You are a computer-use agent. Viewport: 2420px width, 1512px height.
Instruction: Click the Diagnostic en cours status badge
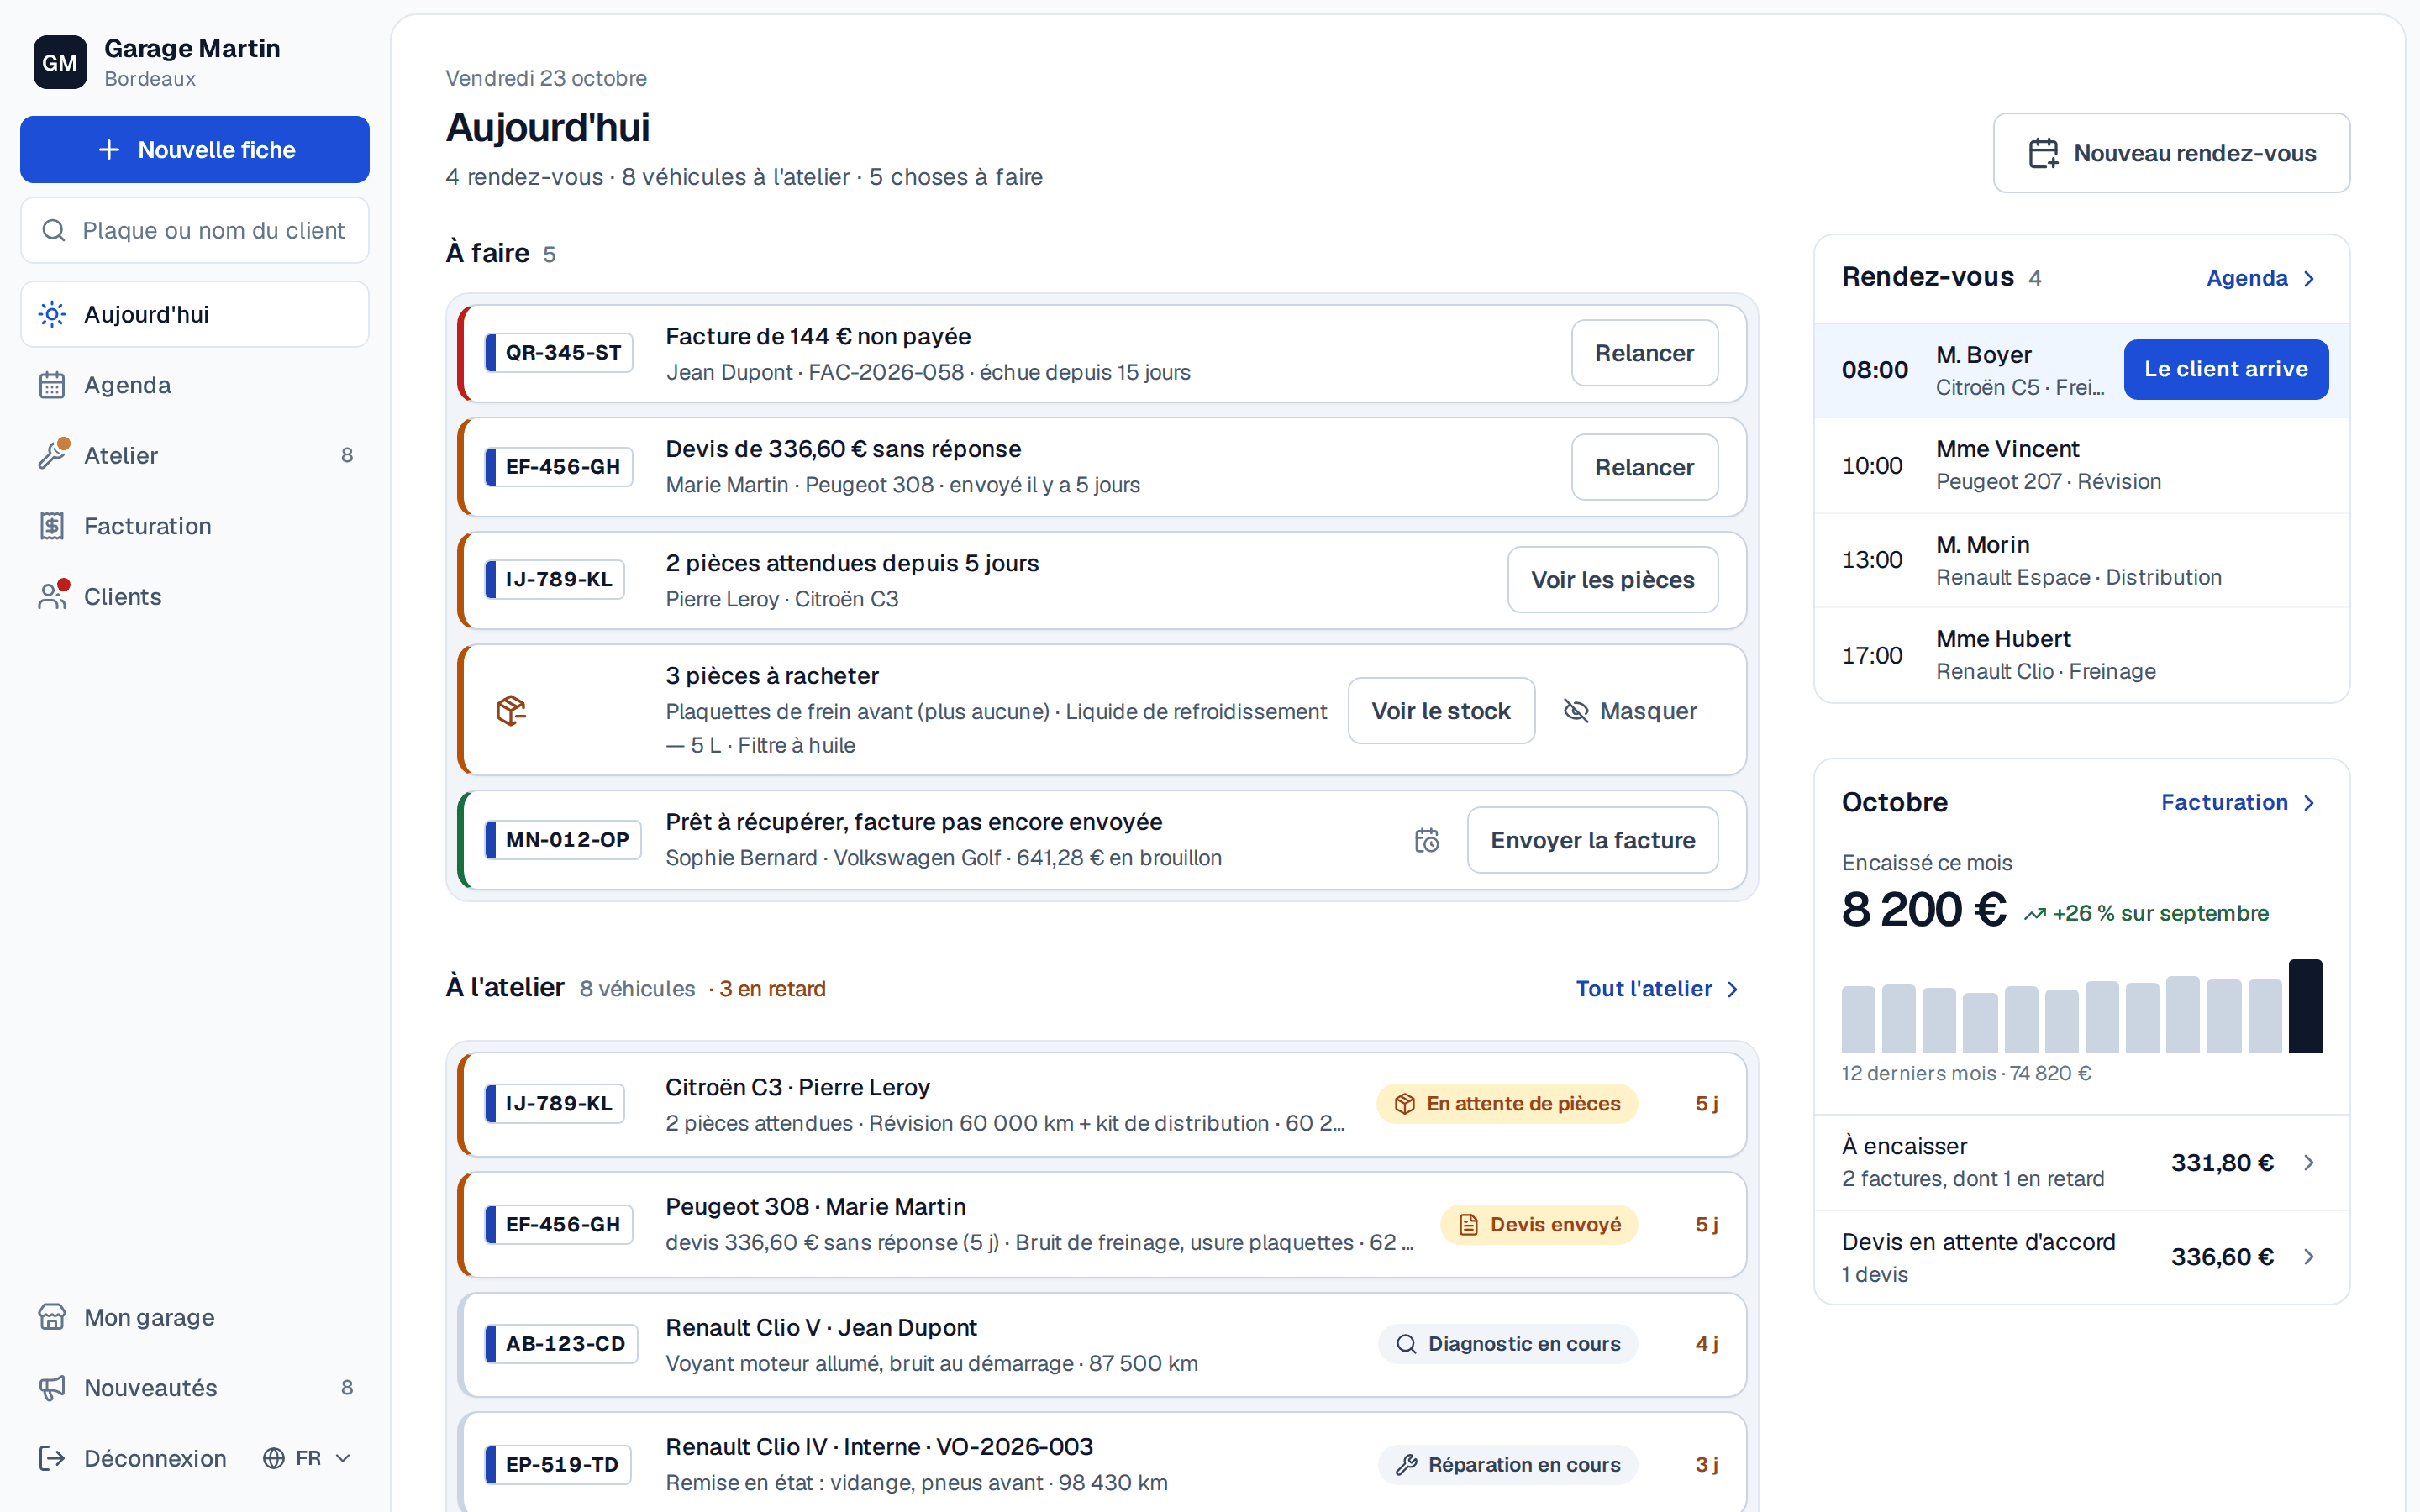point(1508,1344)
